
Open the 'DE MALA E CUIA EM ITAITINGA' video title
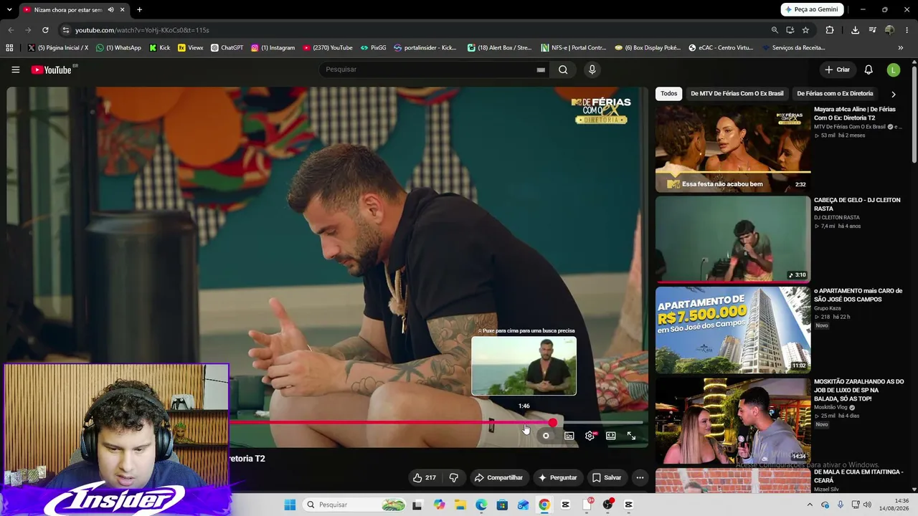859,477
